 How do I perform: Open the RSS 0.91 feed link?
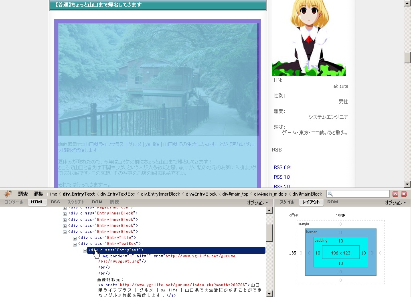(x=283, y=168)
